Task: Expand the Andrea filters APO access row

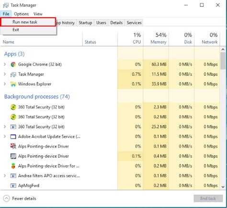Action: tap(5, 176)
